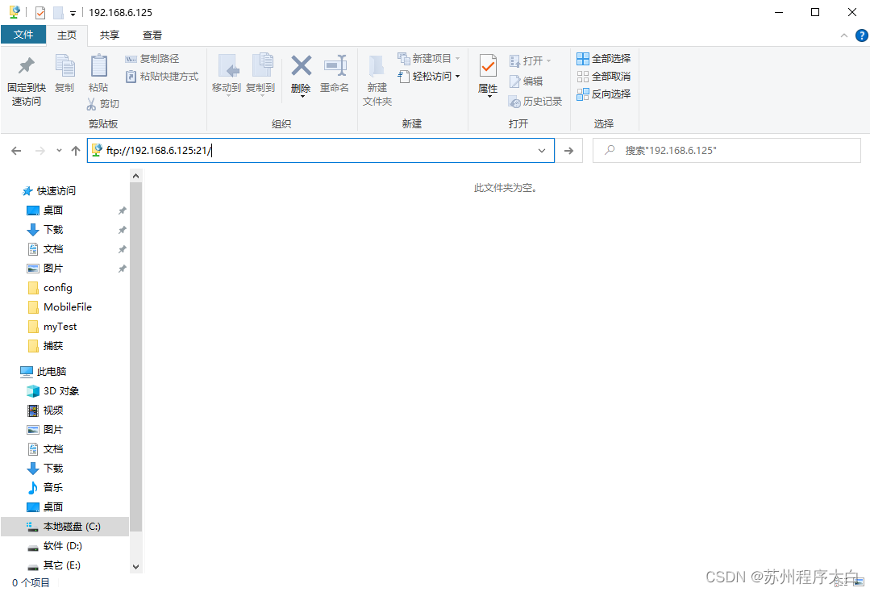Click Select none (全部取消)

click(604, 77)
